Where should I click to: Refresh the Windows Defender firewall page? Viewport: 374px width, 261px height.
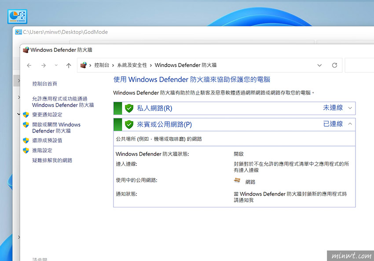tap(335, 65)
